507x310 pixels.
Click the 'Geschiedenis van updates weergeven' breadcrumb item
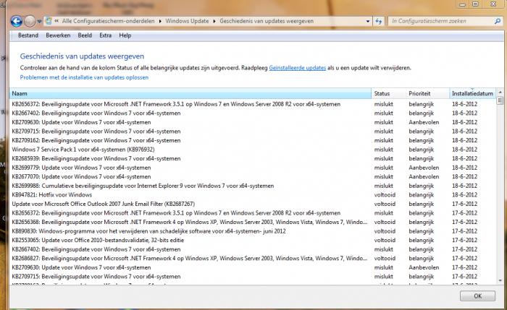coord(267,21)
